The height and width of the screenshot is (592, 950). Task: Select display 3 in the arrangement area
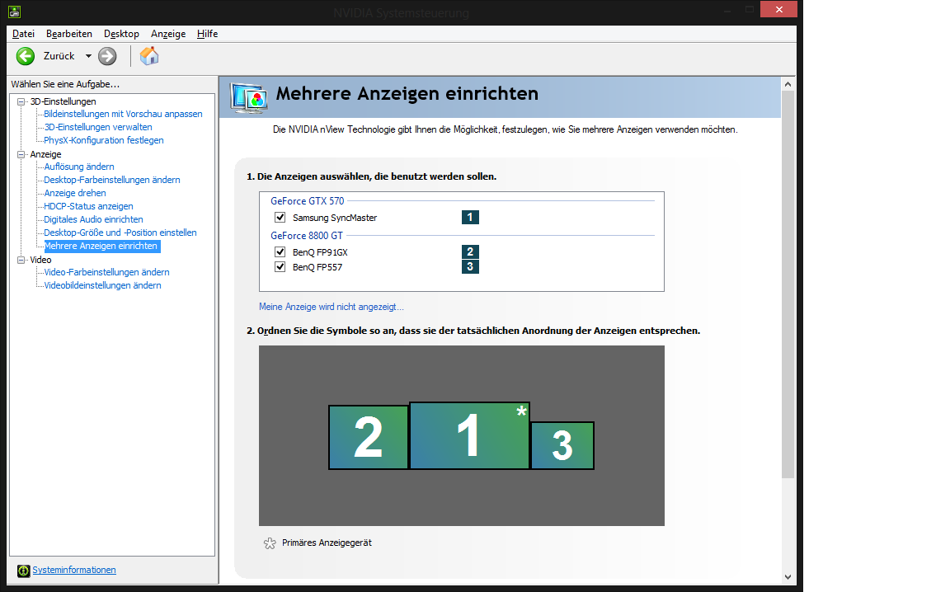562,445
